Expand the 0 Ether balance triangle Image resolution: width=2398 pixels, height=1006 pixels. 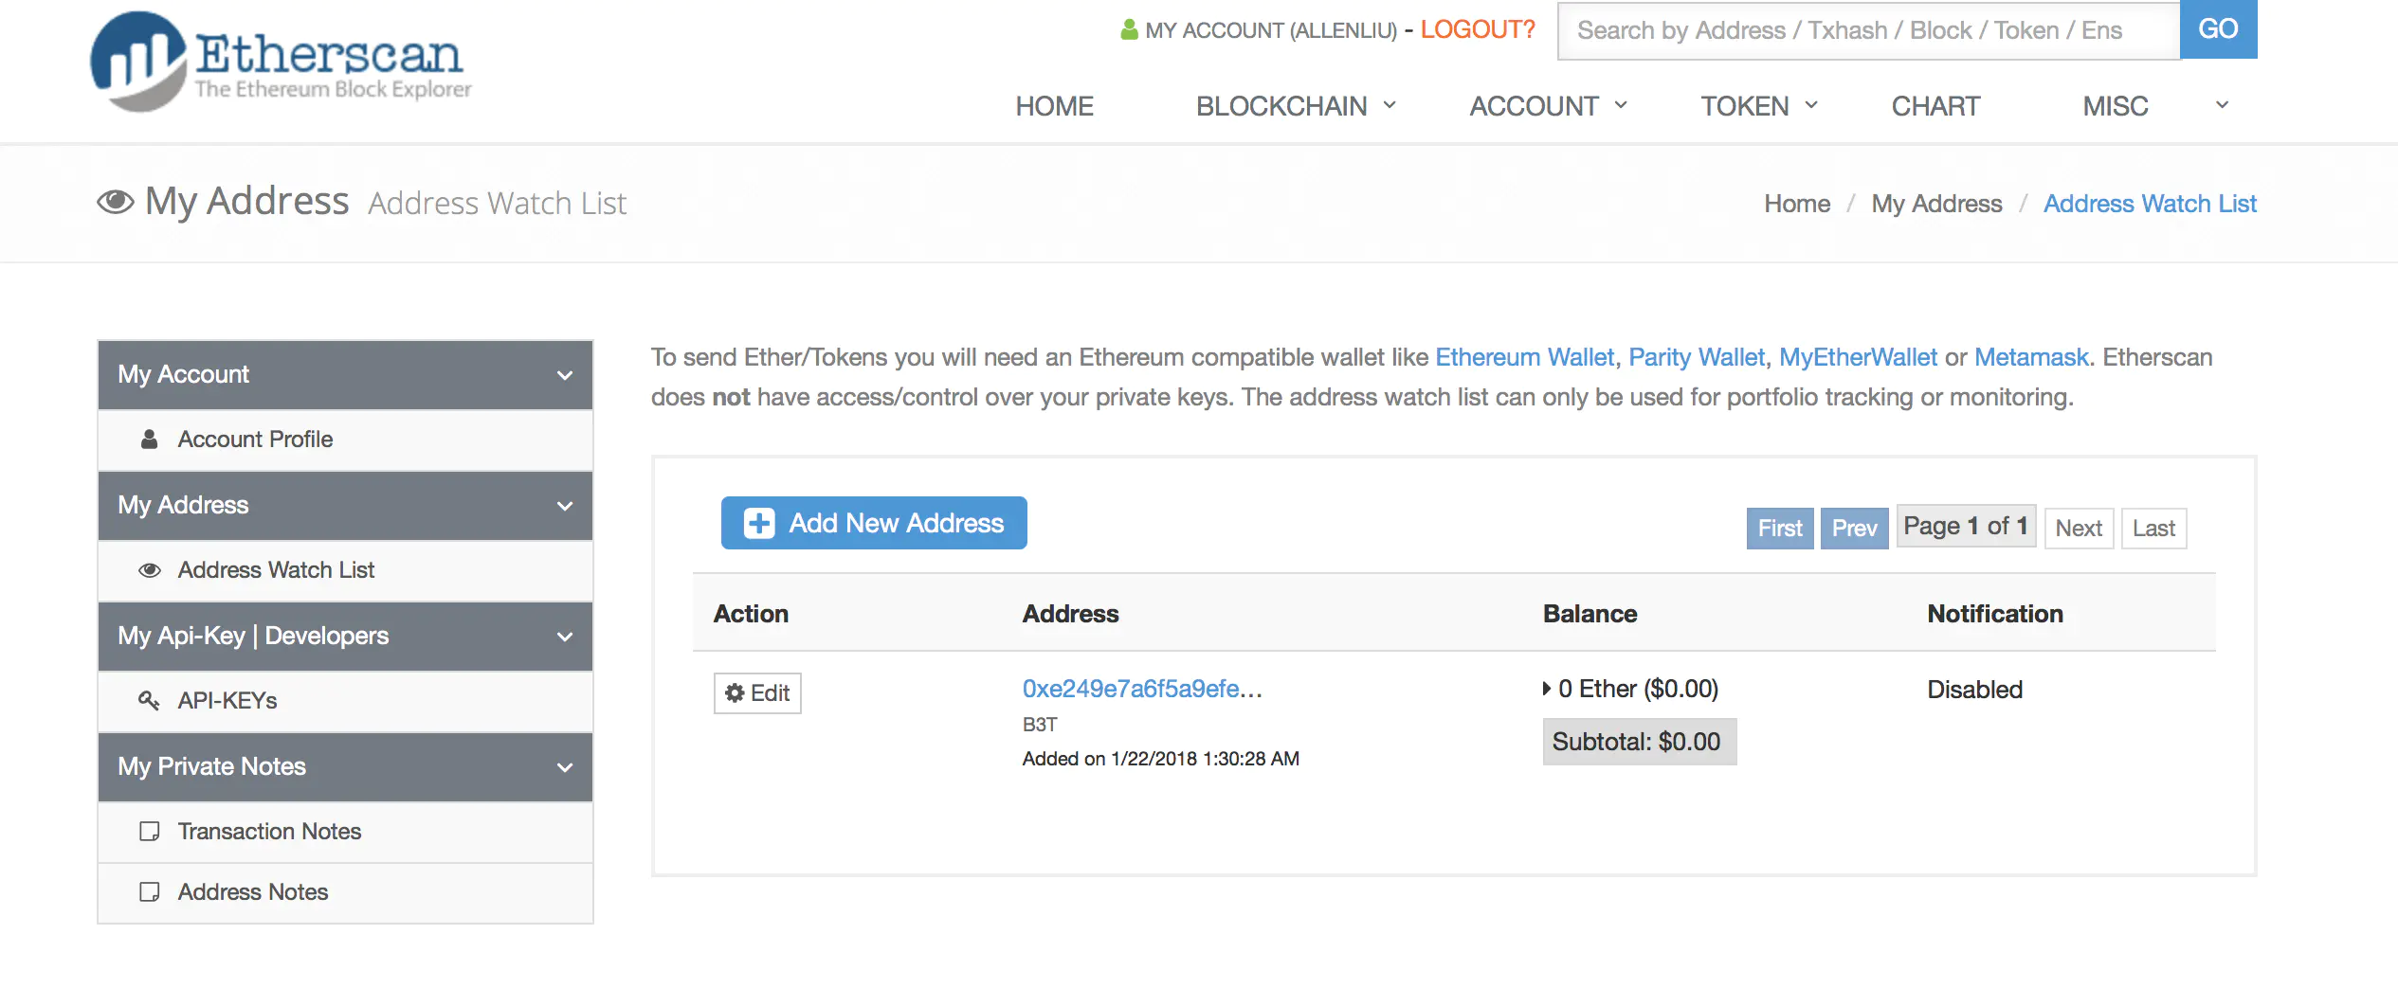(1547, 689)
